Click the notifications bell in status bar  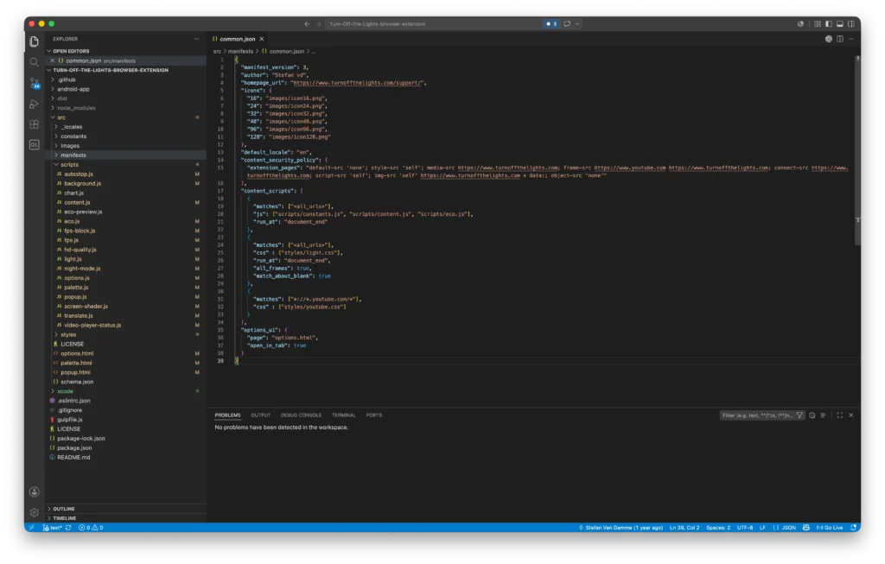coord(853,528)
